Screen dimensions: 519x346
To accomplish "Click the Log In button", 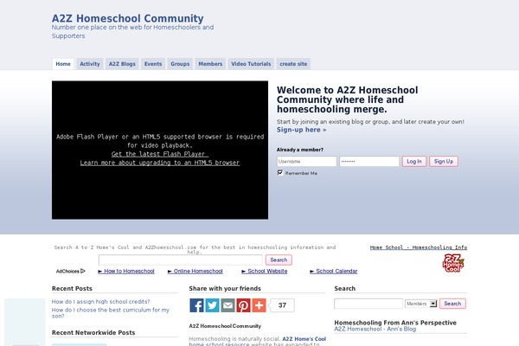I will 414,161.
